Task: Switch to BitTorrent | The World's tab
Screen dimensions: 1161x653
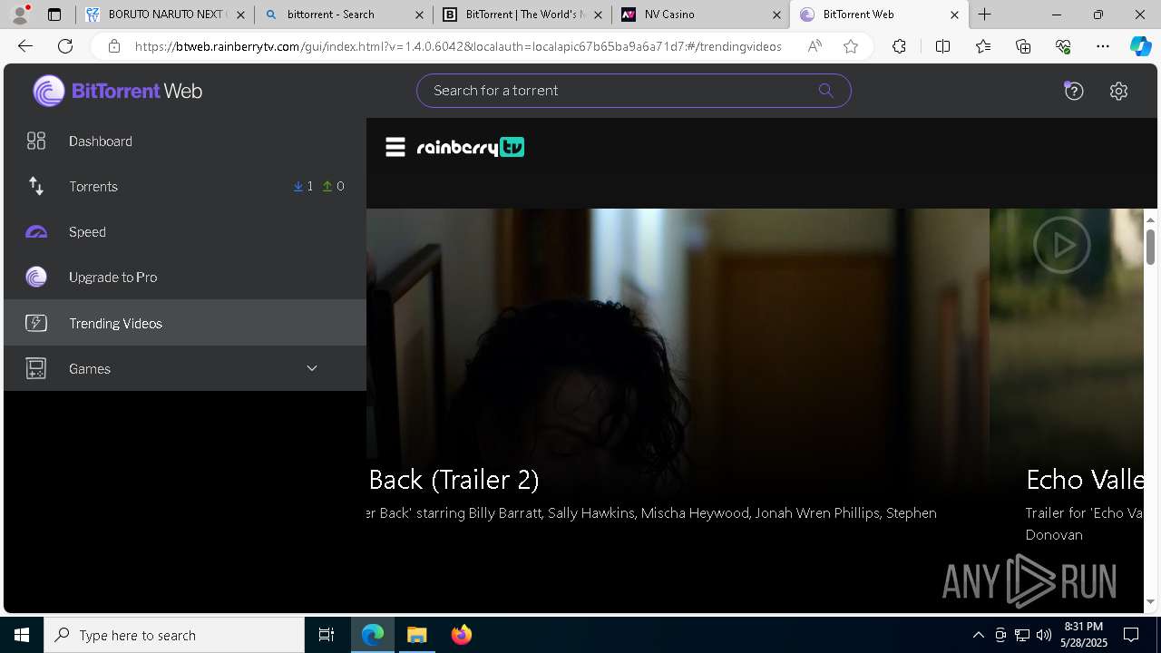Action: pos(522,15)
